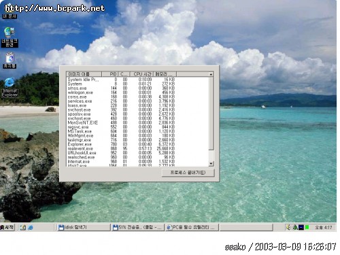Click the 0:10:09 CPU time value
The height and width of the screenshot is (255, 340).
tap(145, 80)
